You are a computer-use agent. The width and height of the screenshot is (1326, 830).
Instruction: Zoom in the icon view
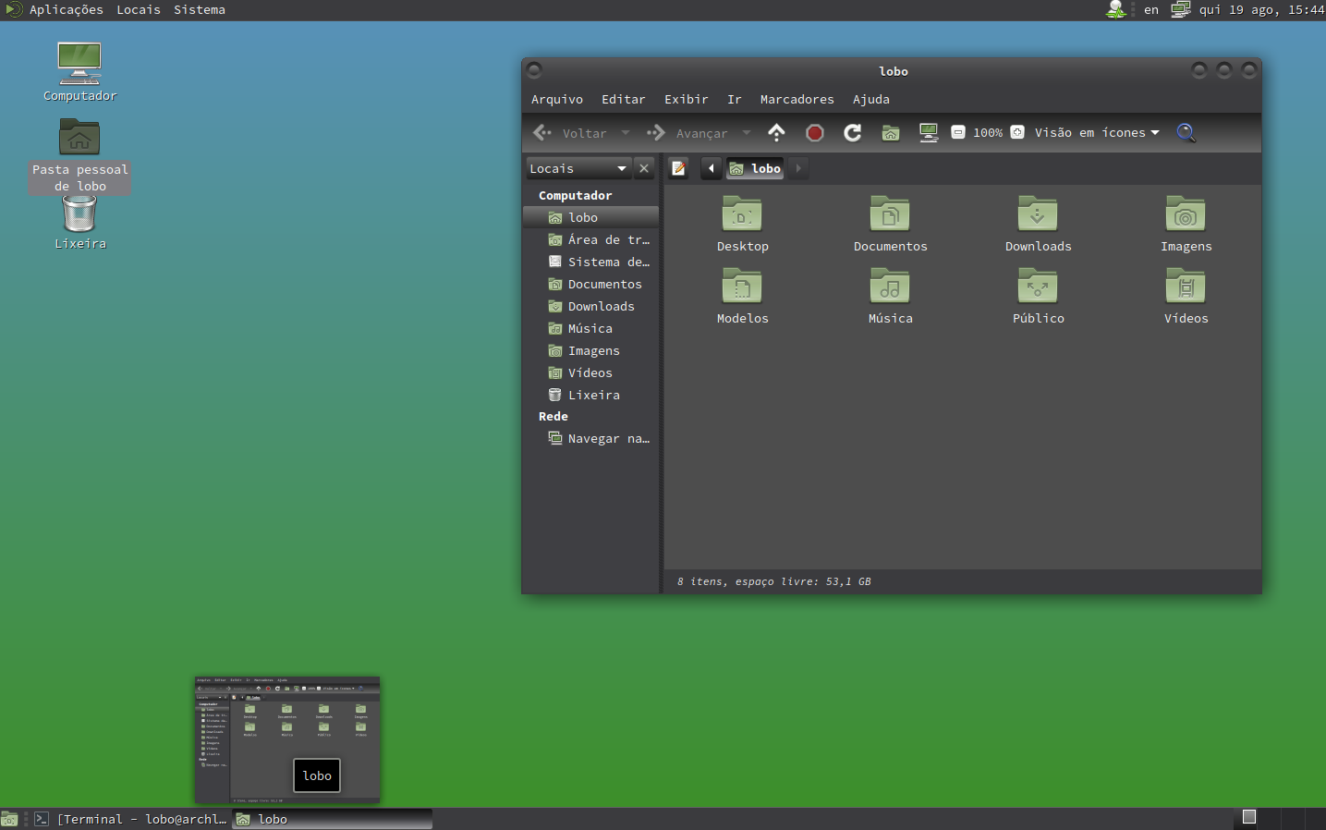pos(1017,132)
